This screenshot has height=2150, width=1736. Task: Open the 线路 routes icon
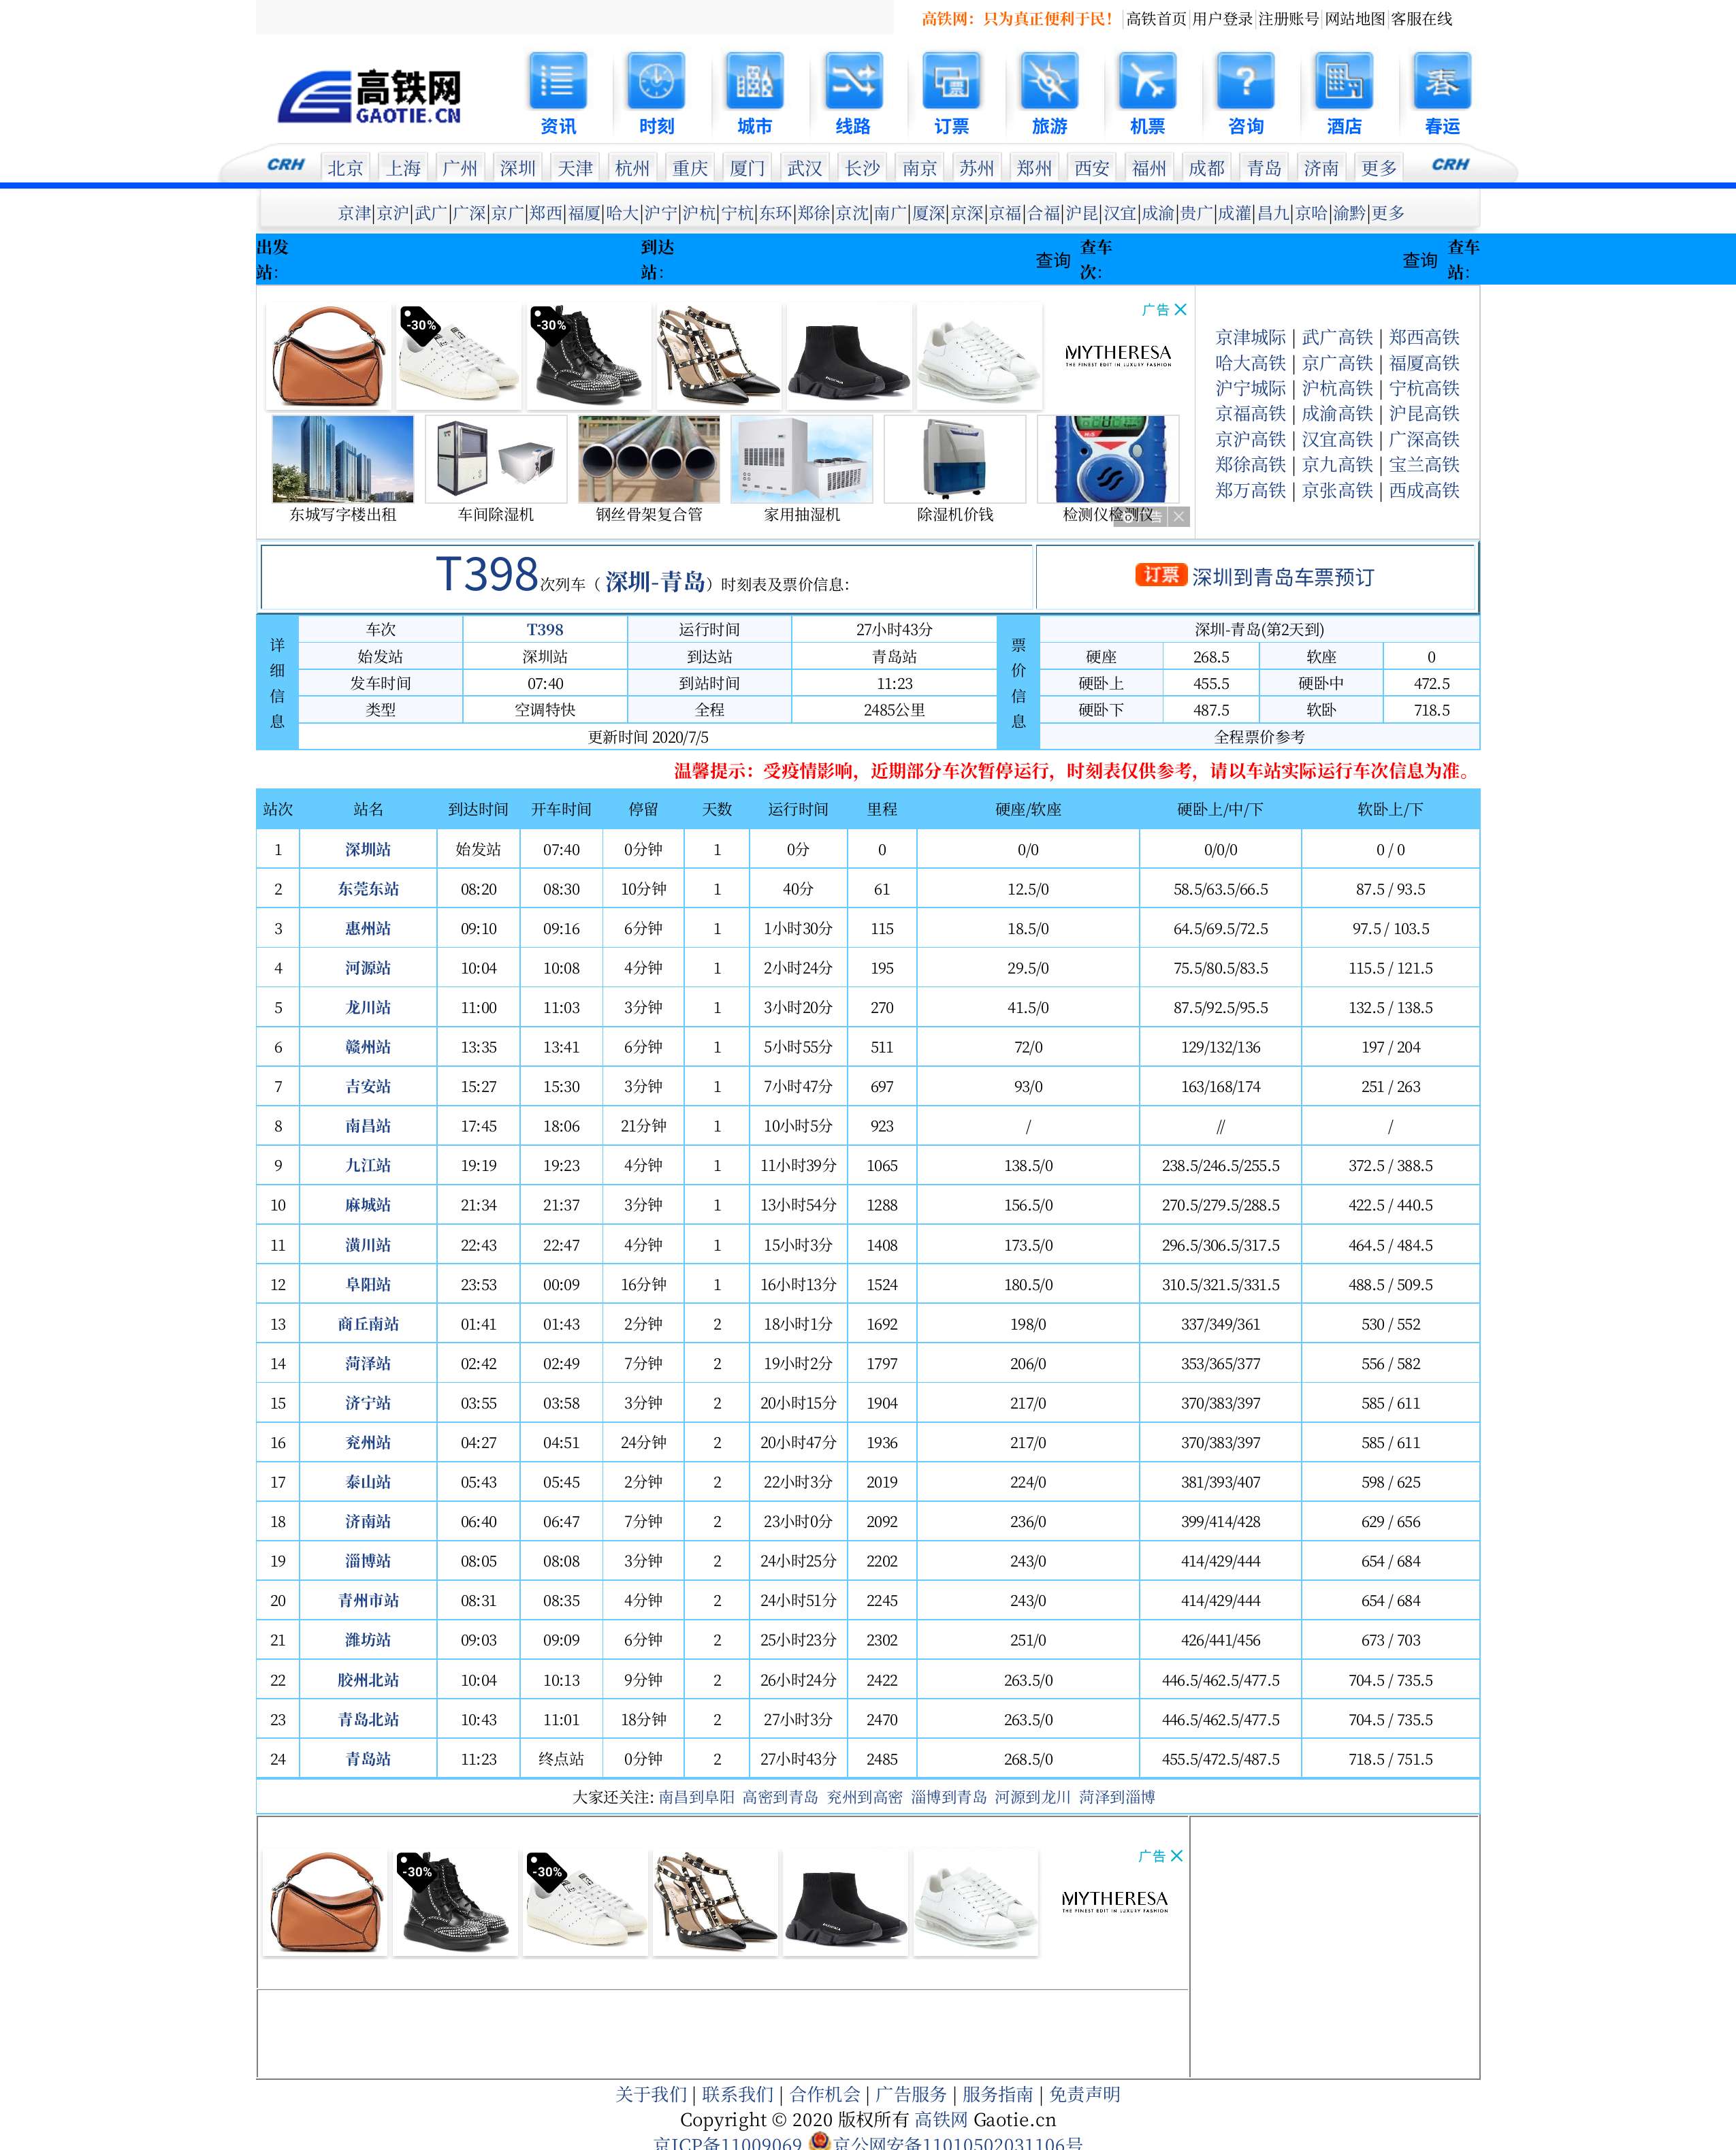click(853, 81)
